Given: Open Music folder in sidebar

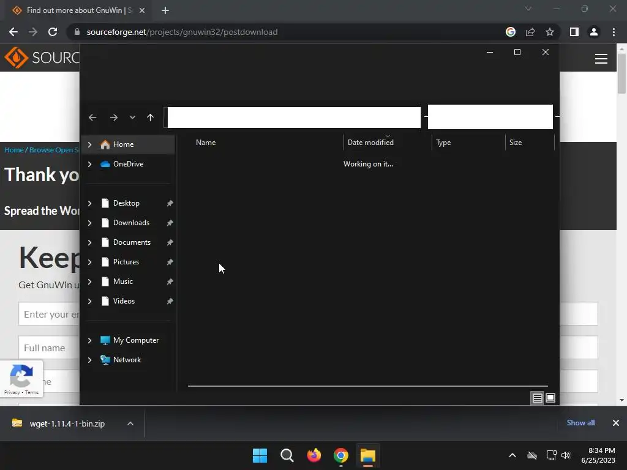Looking at the screenshot, I should pyautogui.click(x=128, y=282).
